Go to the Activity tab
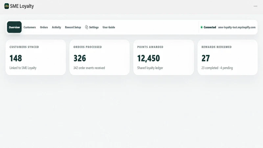Viewport: 263px width, 148px height. click(56, 27)
